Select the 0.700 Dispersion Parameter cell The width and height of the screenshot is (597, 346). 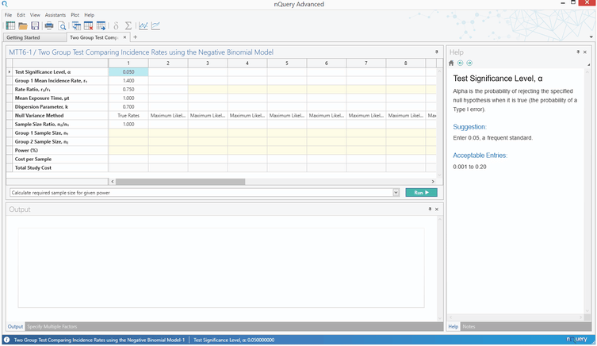[128, 106]
